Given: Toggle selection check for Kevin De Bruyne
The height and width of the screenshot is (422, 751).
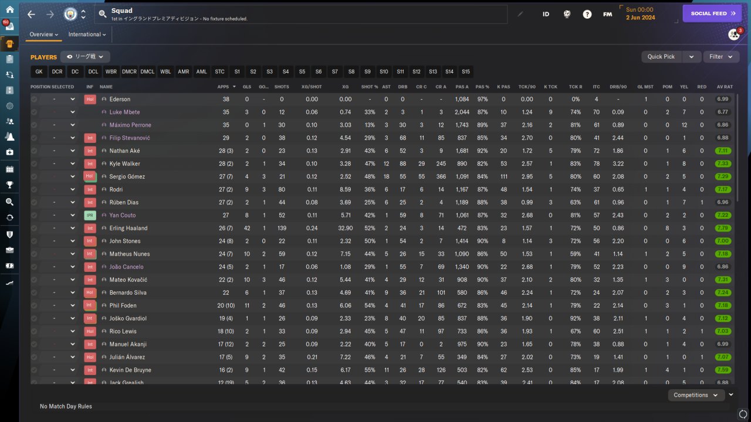Looking at the screenshot, I should point(34,370).
